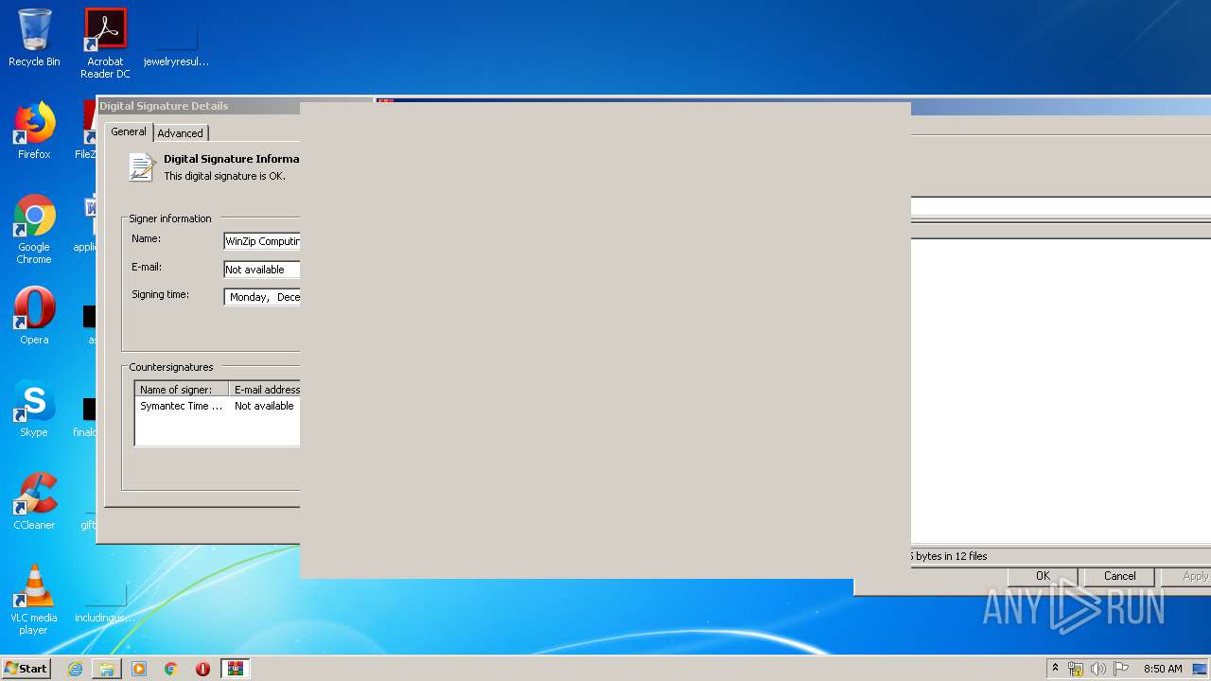Click OK in the background window
The width and height of the screenshot is (1211, 681).
(x=1043, y=576)
